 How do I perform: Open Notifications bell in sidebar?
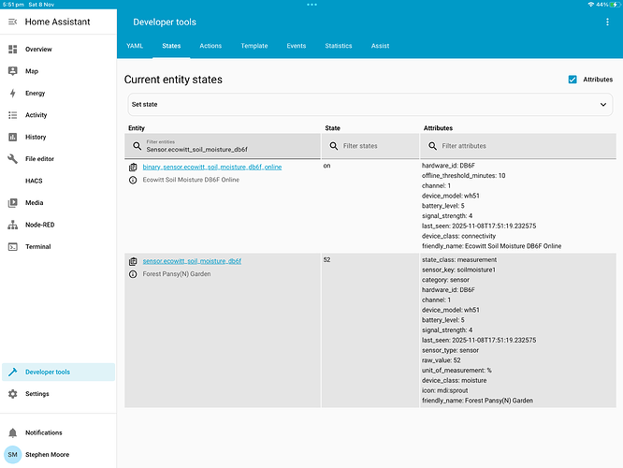point(13,432)
